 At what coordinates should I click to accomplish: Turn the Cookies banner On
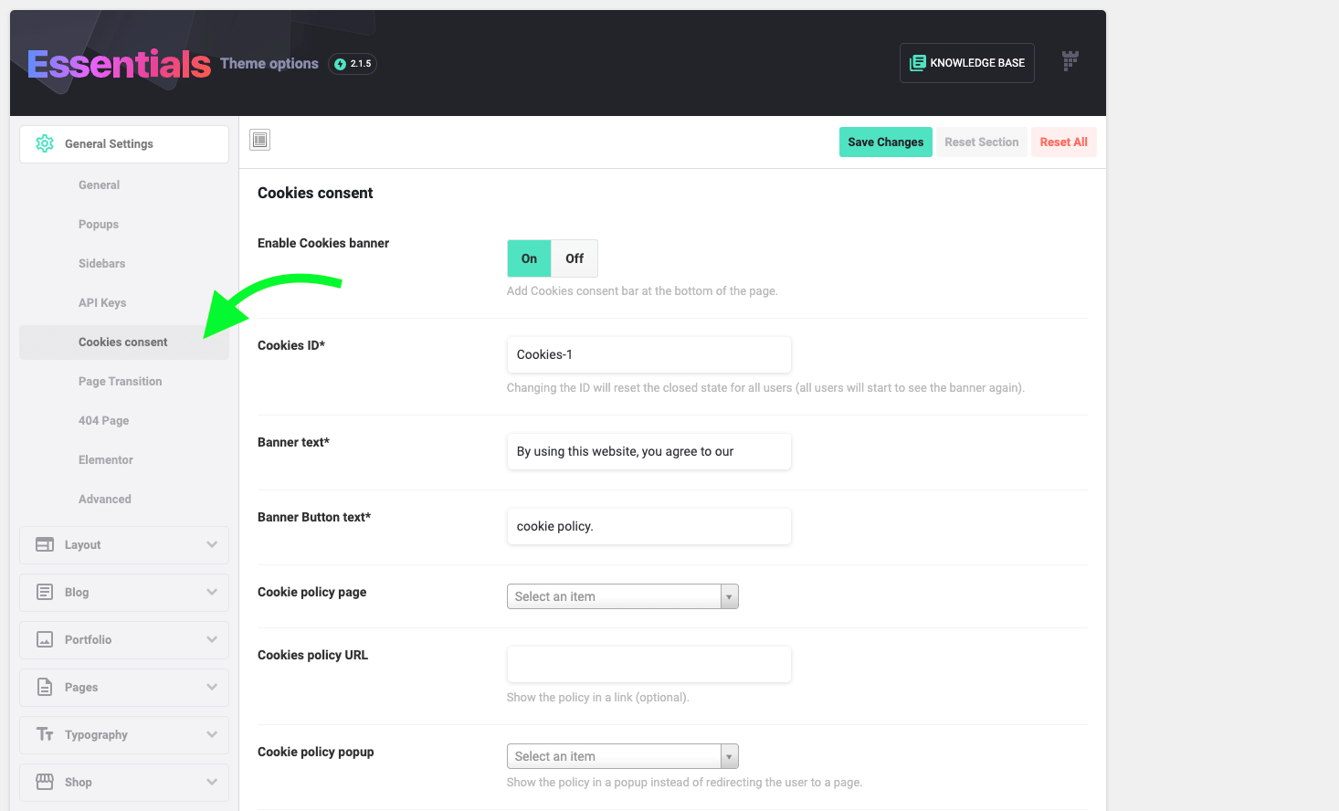pos(529,258)
